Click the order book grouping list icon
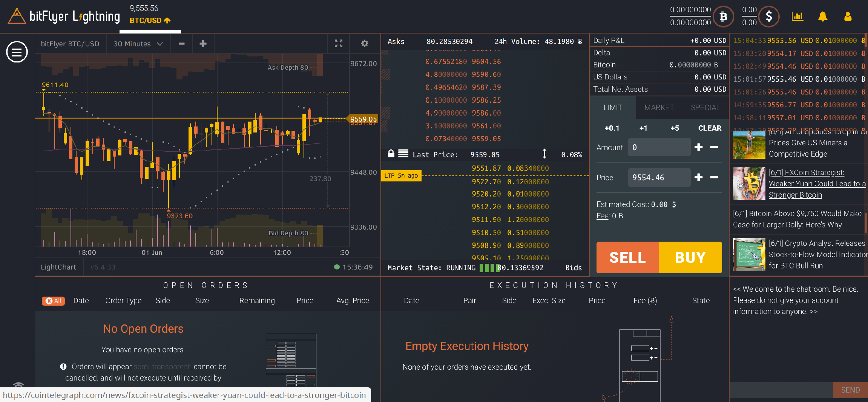This screenshot has width=868, height=402. coord(403,154)
